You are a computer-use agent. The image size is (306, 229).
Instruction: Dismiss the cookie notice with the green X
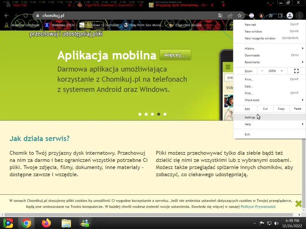coord(299,204)
